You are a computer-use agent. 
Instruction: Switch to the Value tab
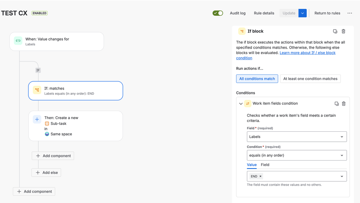pyautogui.click(x=252, y=165)
